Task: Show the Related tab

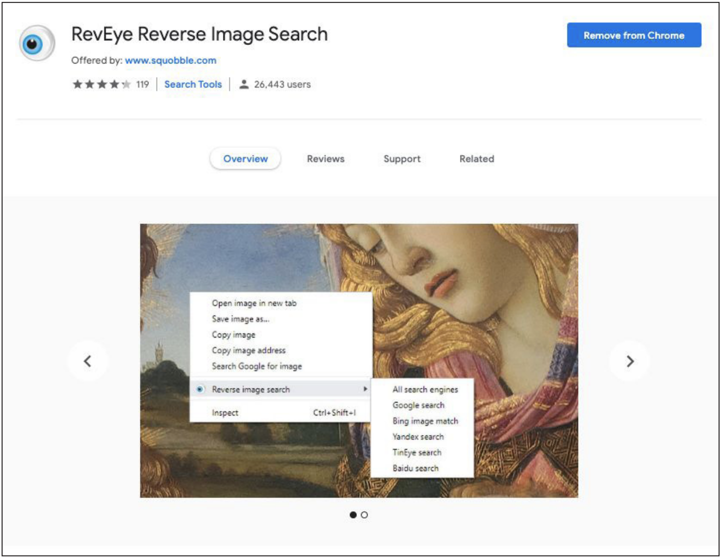Action: pos(476,159)
